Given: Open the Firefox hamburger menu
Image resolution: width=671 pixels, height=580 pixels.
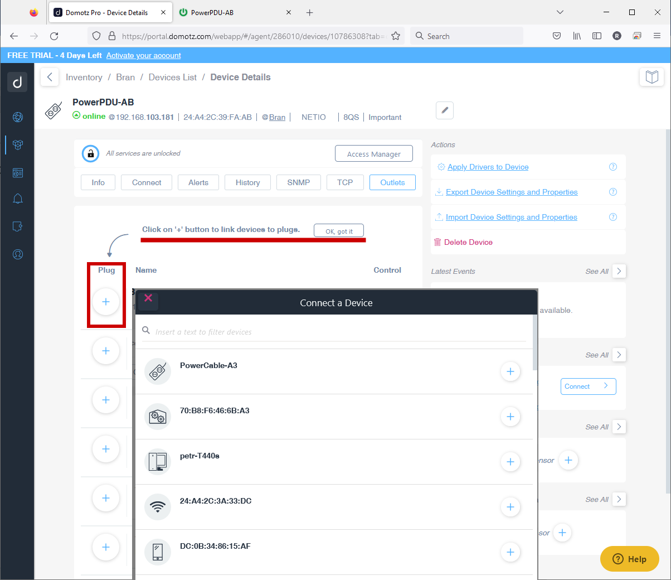Looking at the screenshot, I should [657, 36].
